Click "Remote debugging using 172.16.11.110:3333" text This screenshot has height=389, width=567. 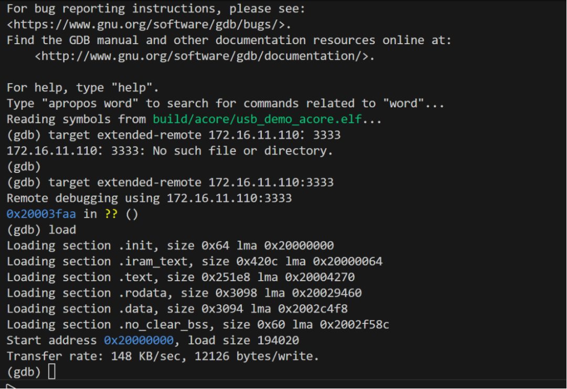pyautogui.click(x=149, y=198)
